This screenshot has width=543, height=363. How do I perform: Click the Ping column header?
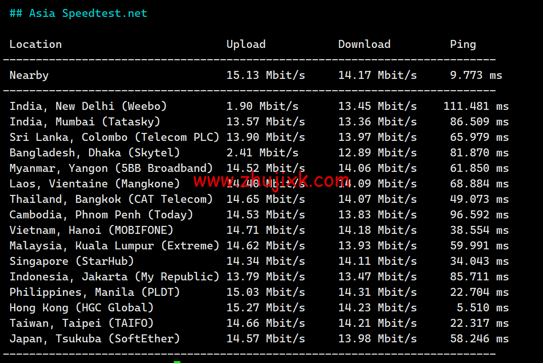click(463, 45)
